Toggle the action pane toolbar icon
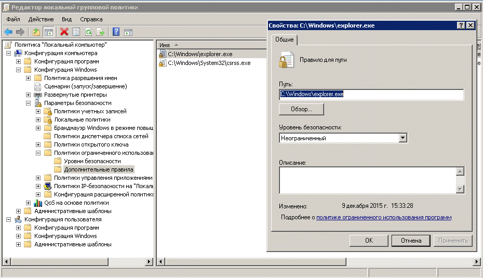483x278 pixels. (128, 32)
